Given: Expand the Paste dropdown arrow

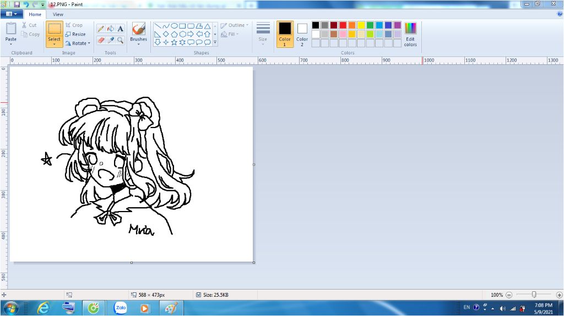Looking at the screenshot, I should click(x=11, y=44).
